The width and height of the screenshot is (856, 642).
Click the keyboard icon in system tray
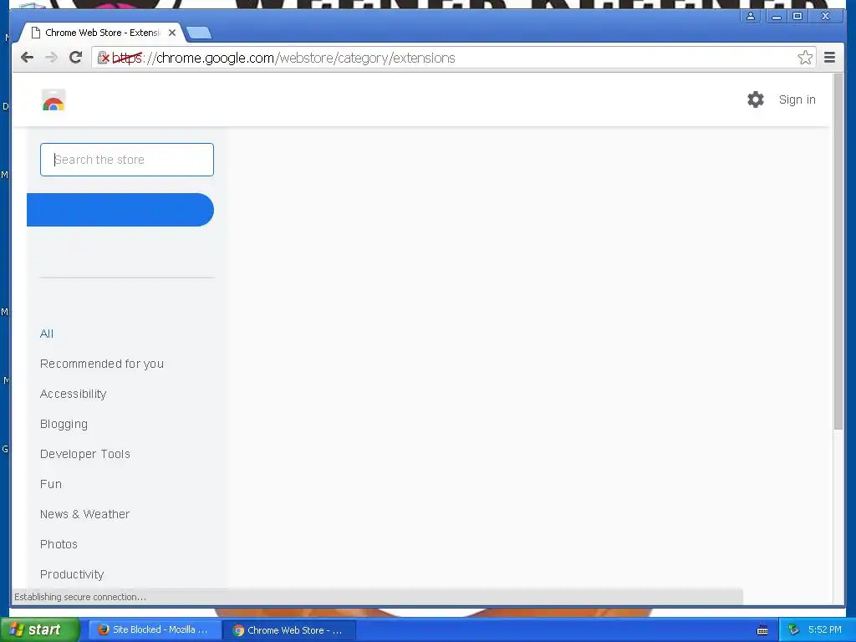pos(762,630)
